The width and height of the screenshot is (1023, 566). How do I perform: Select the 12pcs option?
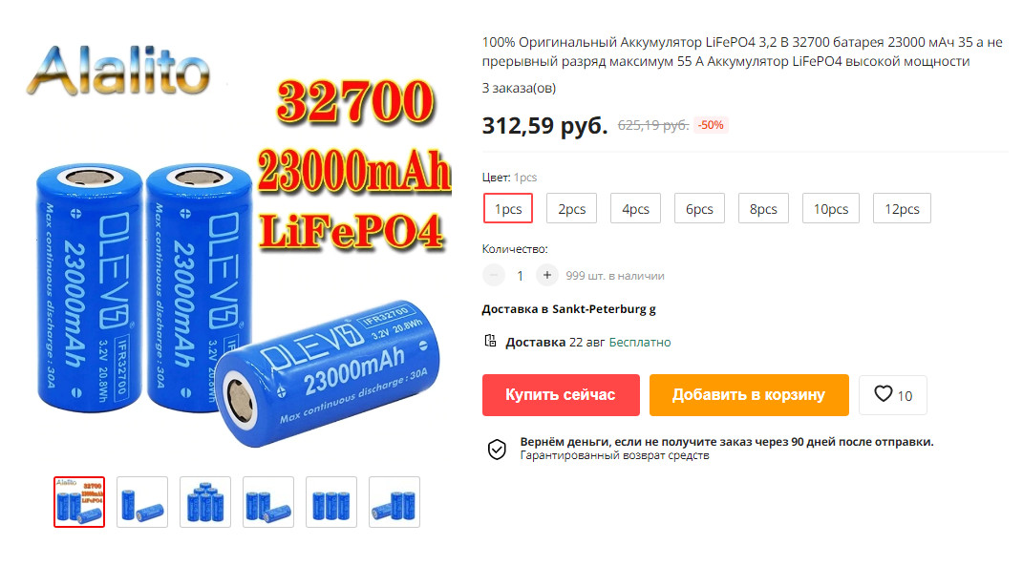[x=902, y=209]
